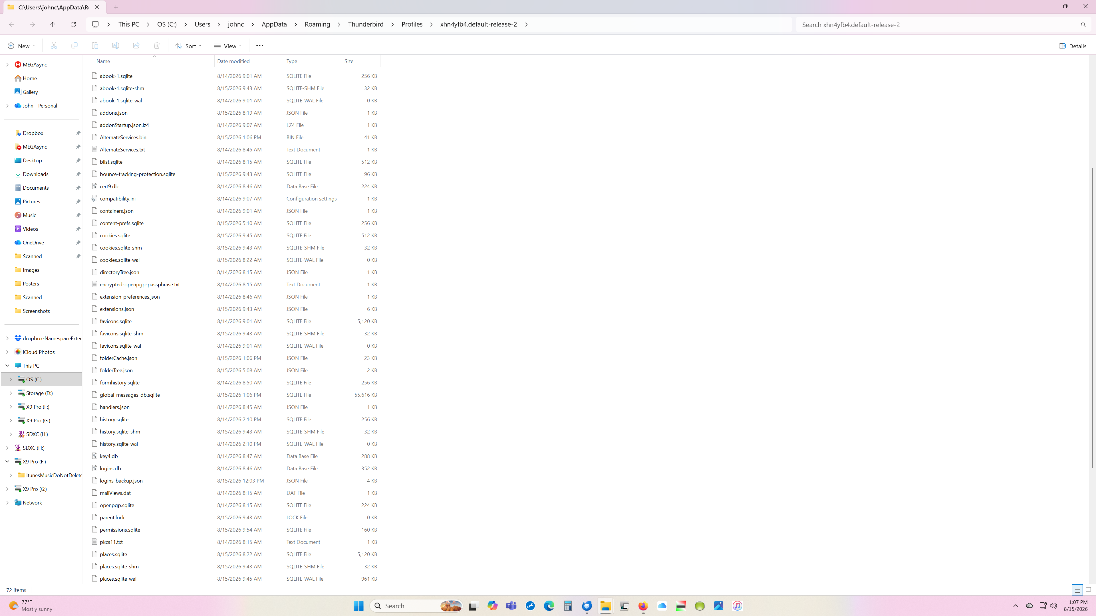Sort by the Date modified column header
This screenshot has width=1096, height=616.
tap(233, 61)
